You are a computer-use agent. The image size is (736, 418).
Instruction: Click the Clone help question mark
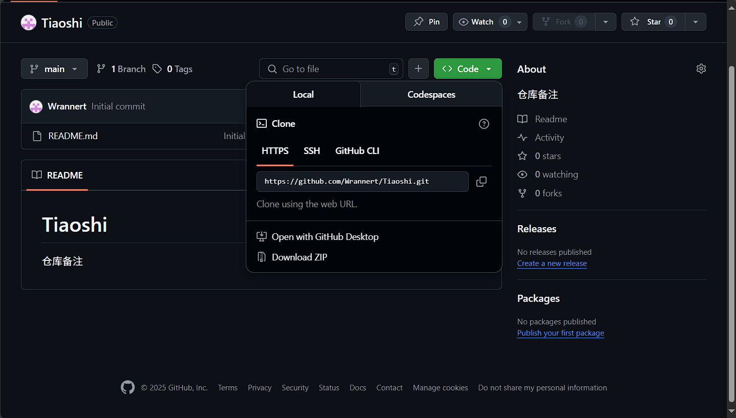[x=484, y=123]
